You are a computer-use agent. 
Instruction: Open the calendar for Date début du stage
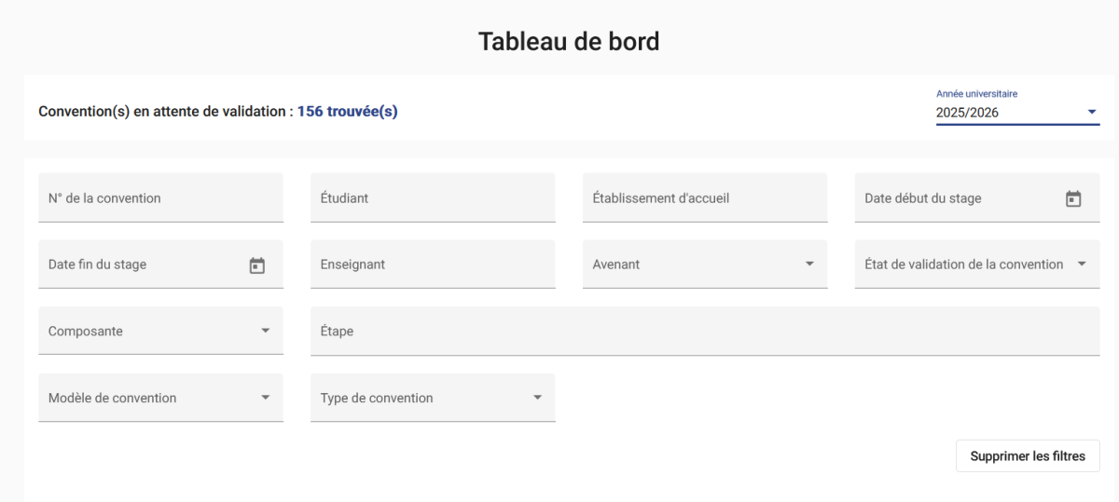(1073, 198)
